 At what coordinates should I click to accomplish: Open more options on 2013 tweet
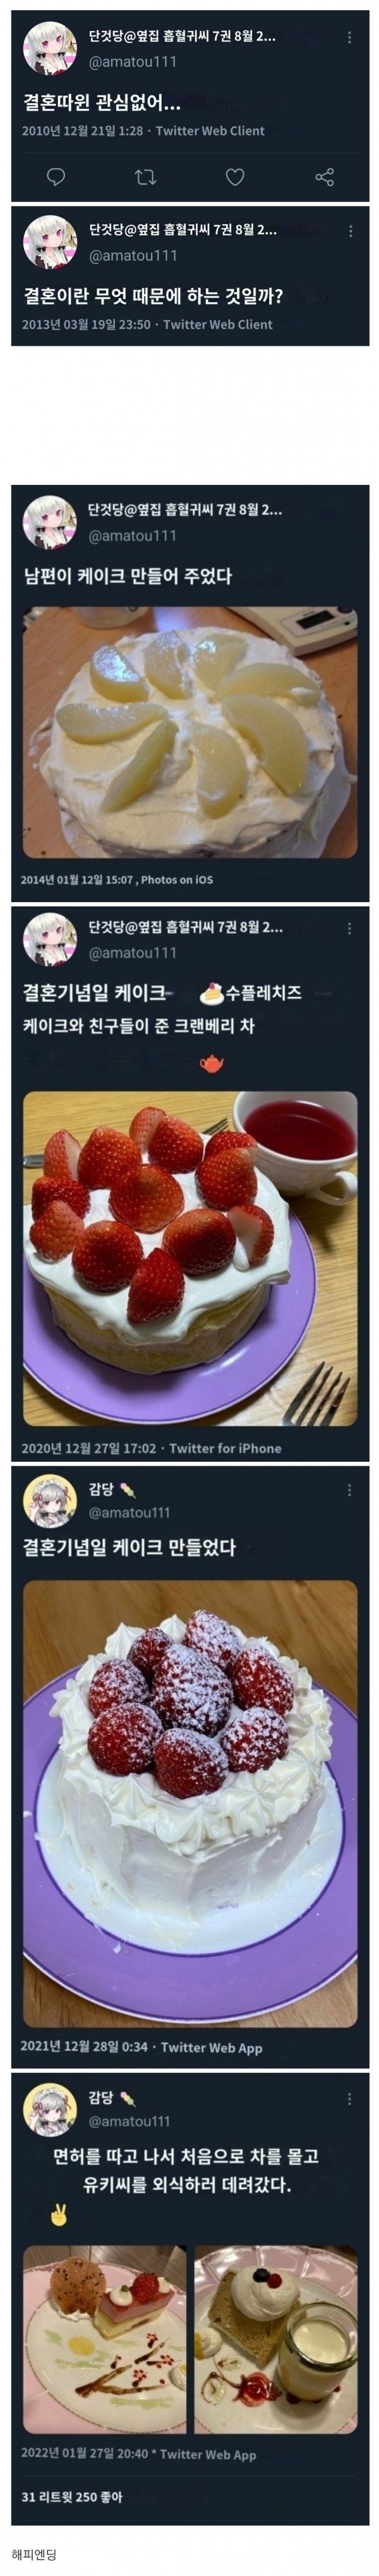tap(349, 231)
